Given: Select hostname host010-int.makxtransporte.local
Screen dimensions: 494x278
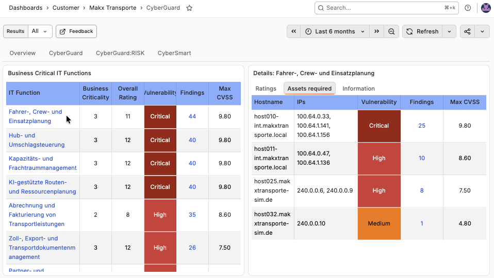Looking at the screenshot, I should [x=271, y=126].
